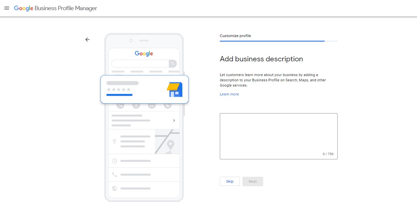
Task: Focus the business description text box
Action: tap(279, 136)
